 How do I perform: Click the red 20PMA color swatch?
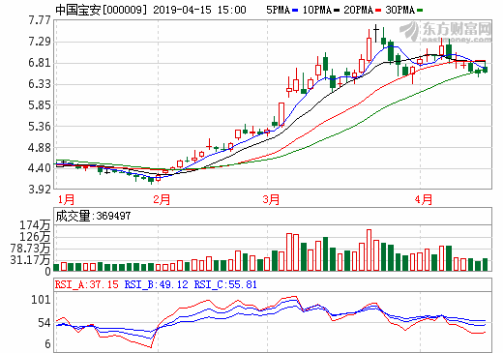tap(378, 11)
